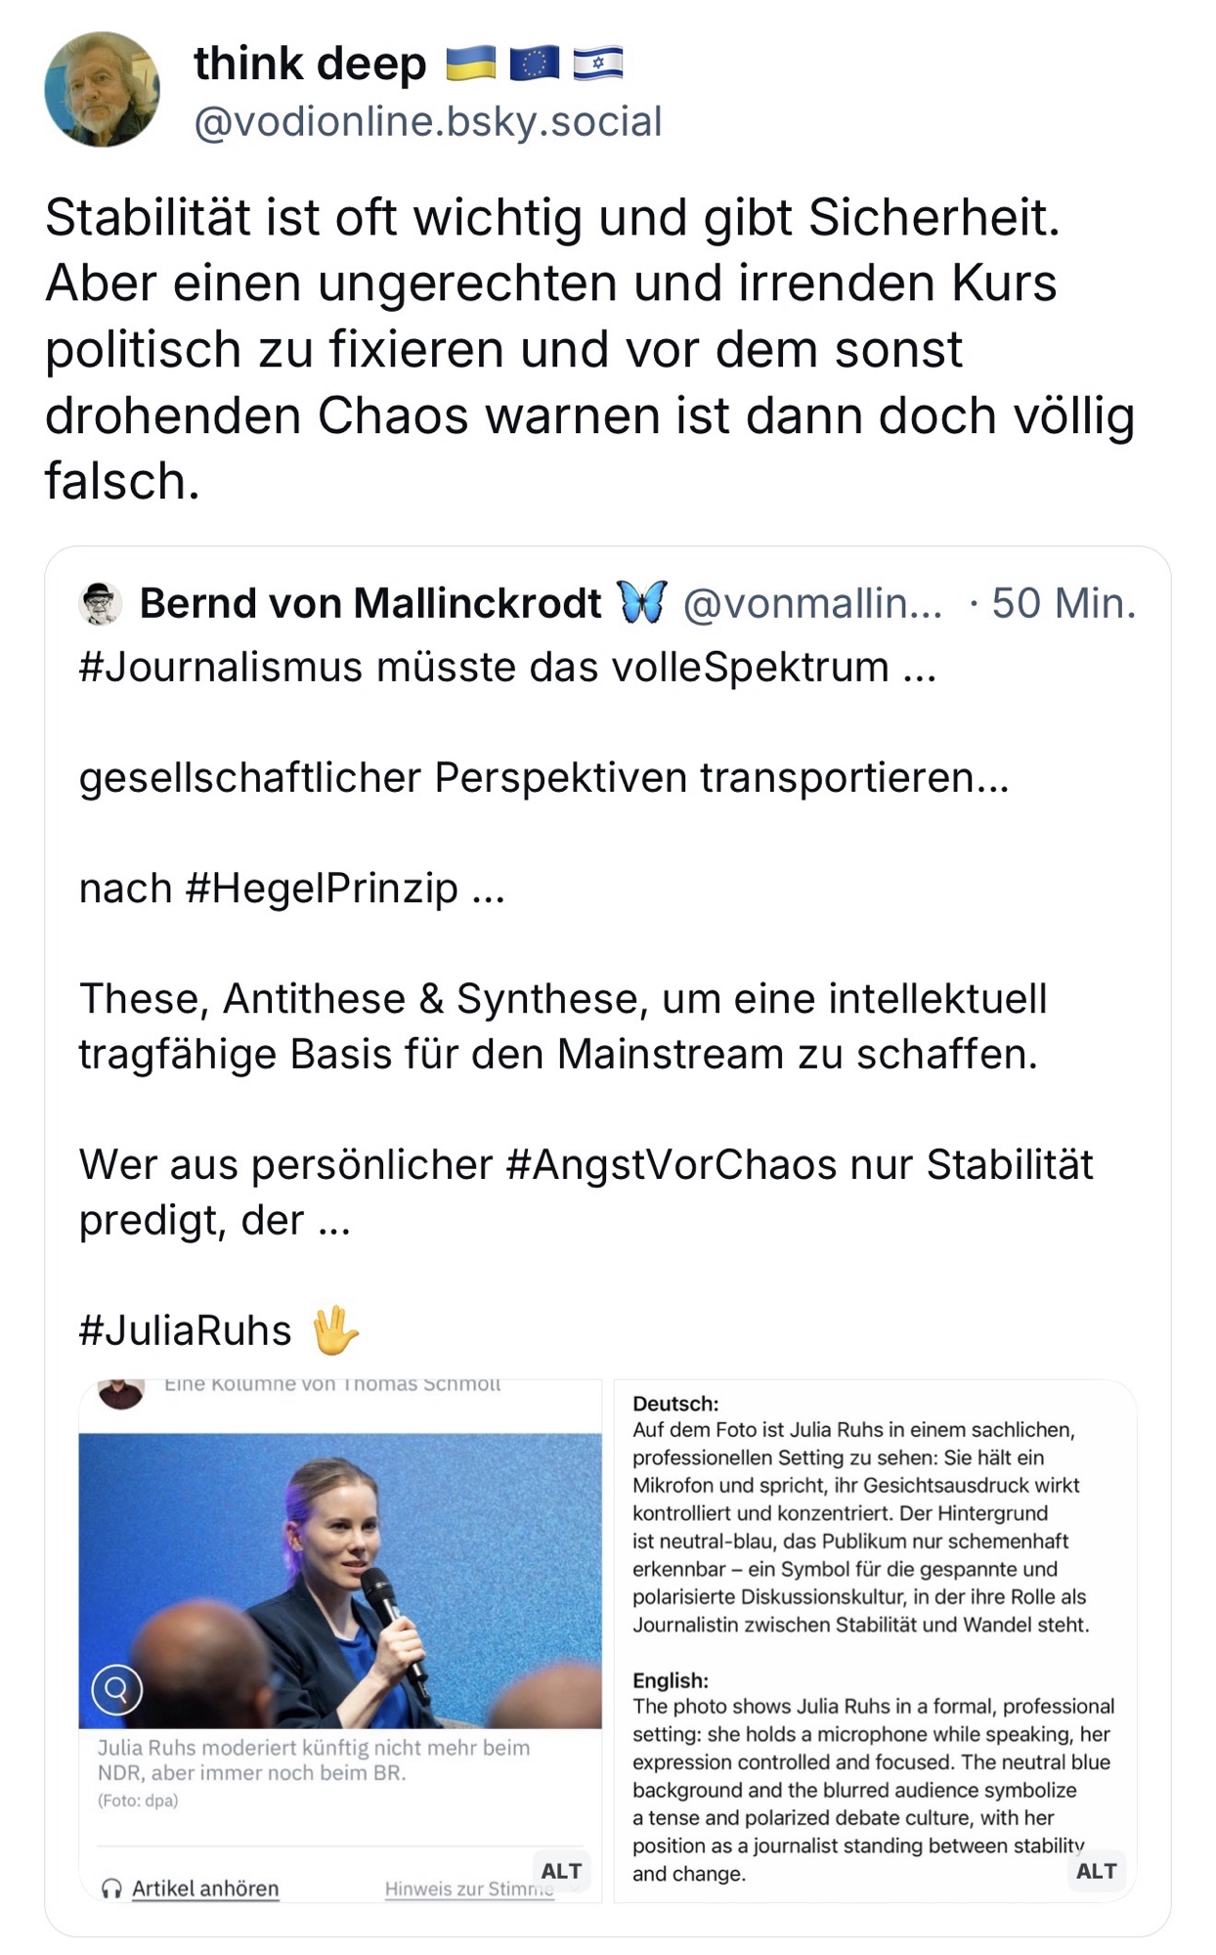Click the Artikel anhören link
1216x1955 pixels.
coord(205,1889)
